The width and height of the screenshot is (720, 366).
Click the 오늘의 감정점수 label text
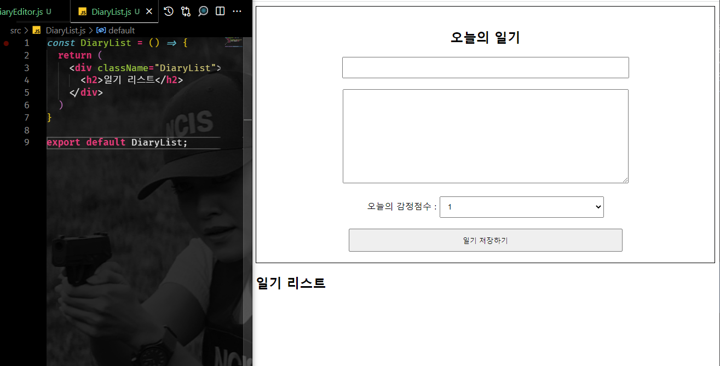click(x=402, y=207)
